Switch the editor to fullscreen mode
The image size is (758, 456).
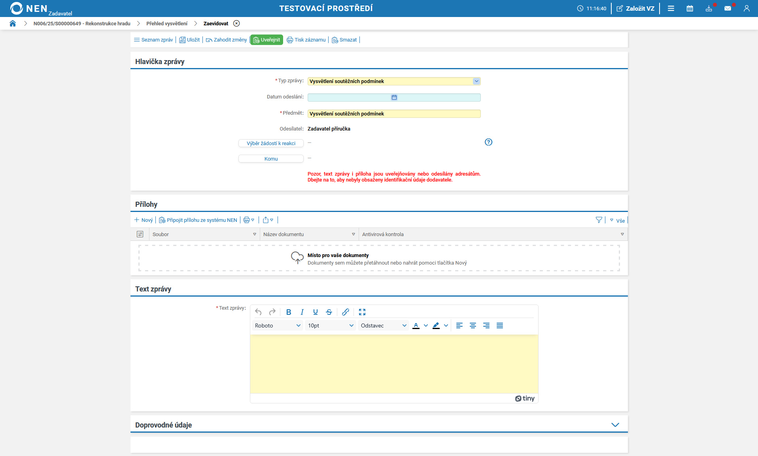pyautogui.click(x=362, y=312)
